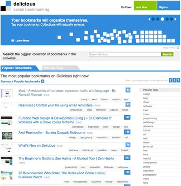Image resolution: width=181 pixels, height=186 pixels.
Task: Go to previous intro slide arrow
Action: pos(149,19)
